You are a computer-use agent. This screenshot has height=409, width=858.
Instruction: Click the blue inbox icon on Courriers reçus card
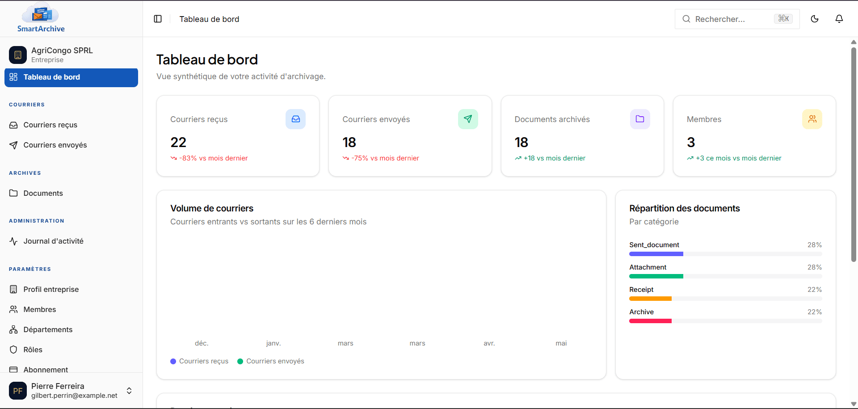(x=295, y=119)
